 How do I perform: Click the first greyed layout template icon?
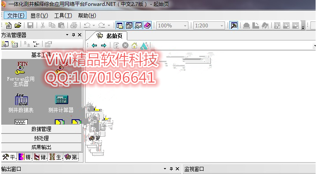277,25
